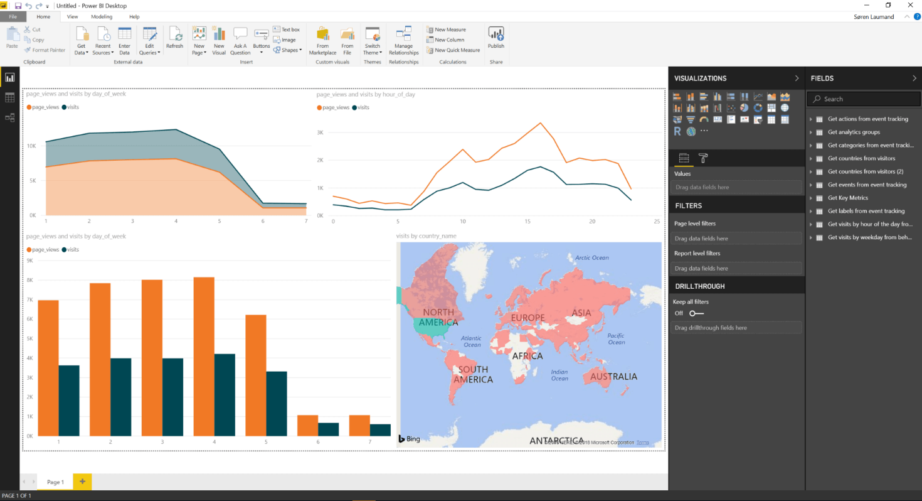Select the pie chart visualization icon
Screen dimensions: 922x501
coord(744,108)
